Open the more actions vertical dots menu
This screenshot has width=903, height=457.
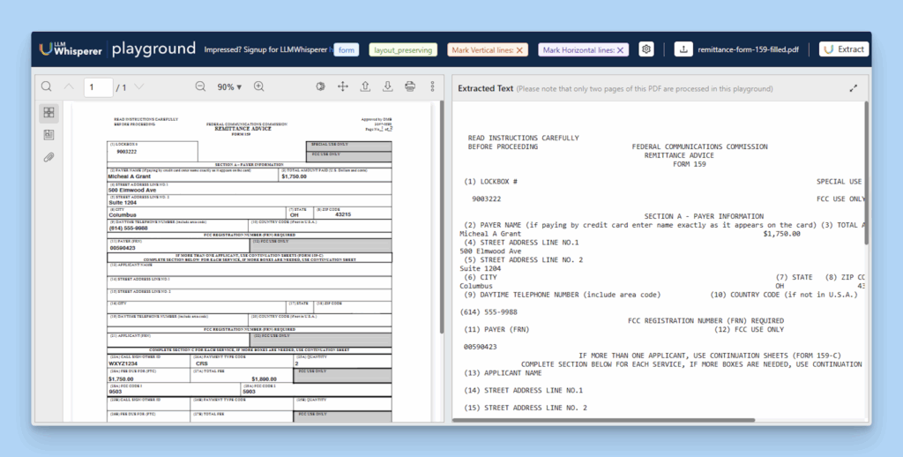(x=432, y=86)
